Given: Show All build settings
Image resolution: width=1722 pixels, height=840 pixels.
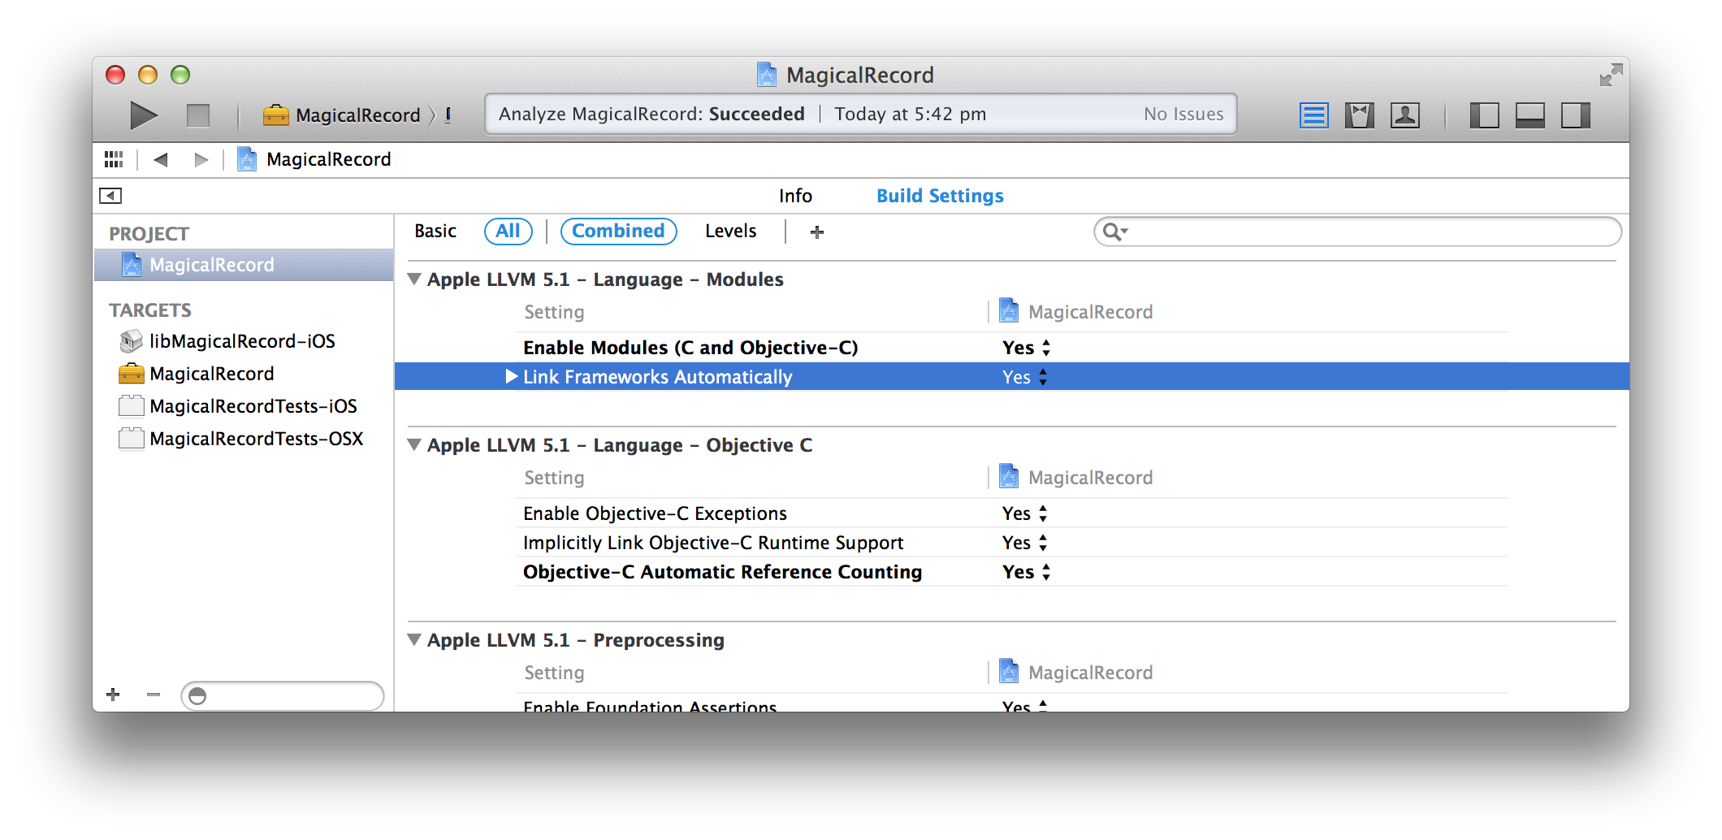Looking at the screenshot, I should point(508,232).
